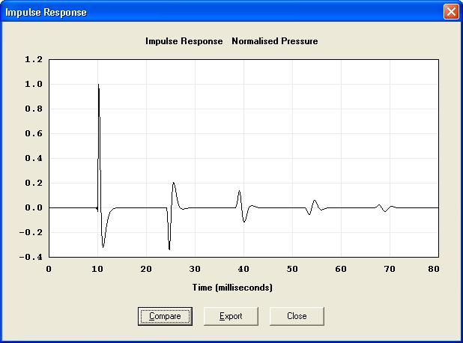Click the 30 tick on time axis
Screen dimensions: 463x343
[x=195, y=269]
